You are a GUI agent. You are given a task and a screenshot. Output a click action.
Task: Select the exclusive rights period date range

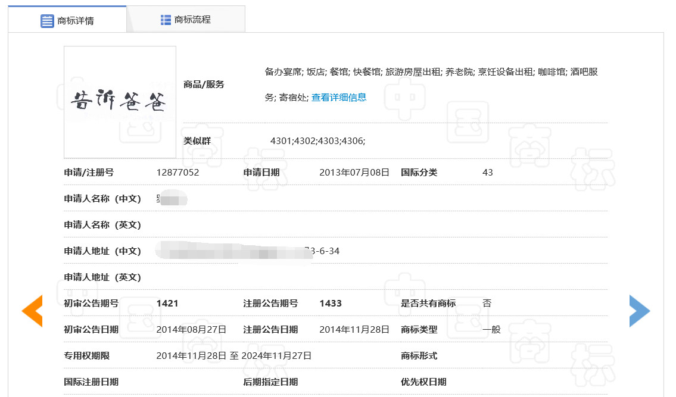(233, 355)
